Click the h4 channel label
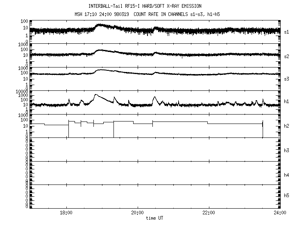The image size is (295, 225). pyautogui.click(x=287, y=175)
